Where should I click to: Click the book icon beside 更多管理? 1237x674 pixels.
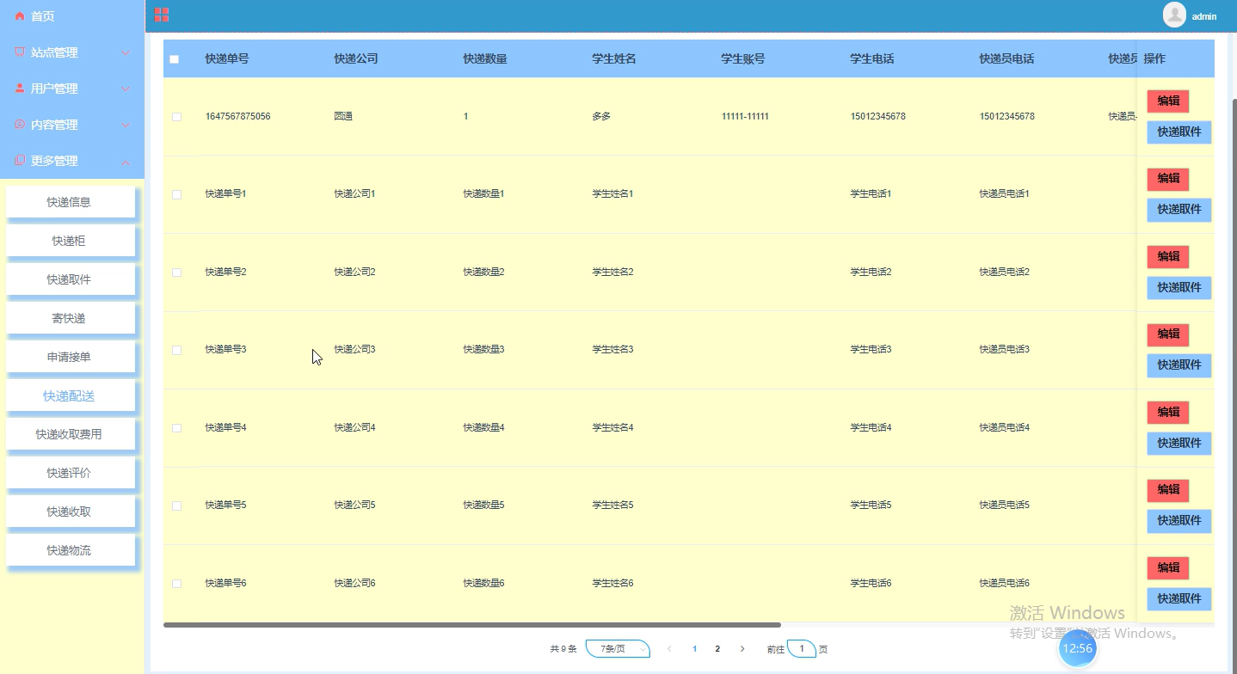[19, 160]
